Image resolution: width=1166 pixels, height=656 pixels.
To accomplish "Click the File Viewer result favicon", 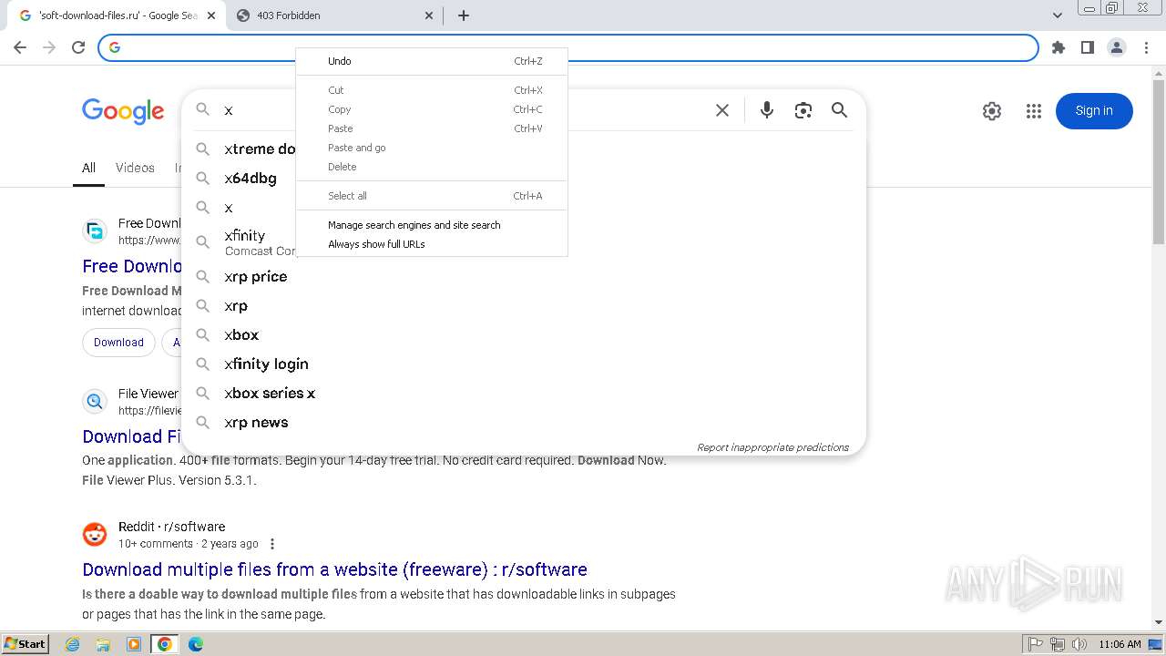I will (95, 401).
